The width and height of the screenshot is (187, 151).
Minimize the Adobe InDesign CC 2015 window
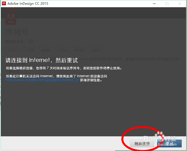tap(154, 4)
